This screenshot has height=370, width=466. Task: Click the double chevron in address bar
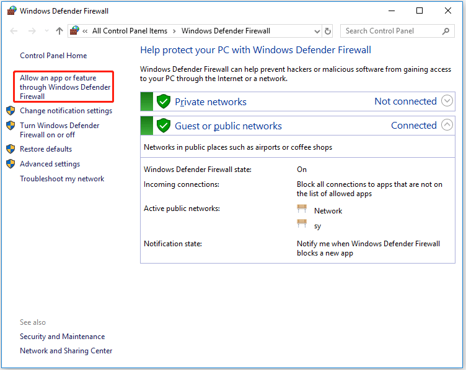click(x=85, y=31)
